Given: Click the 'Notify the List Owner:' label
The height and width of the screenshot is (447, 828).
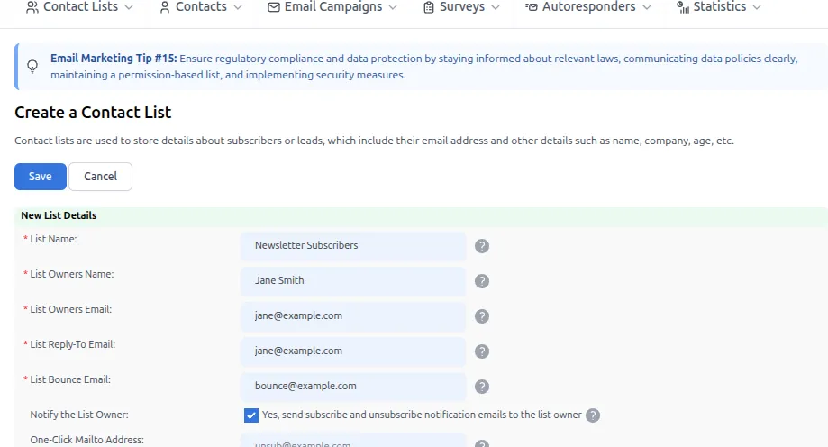Looking at the screenshot, I should click(x=79, y=415).
